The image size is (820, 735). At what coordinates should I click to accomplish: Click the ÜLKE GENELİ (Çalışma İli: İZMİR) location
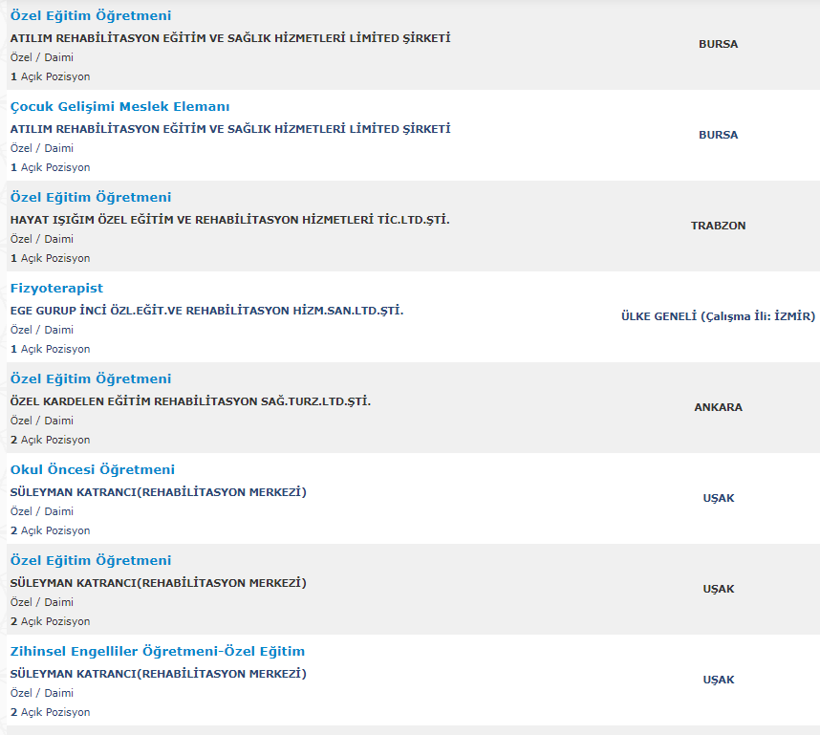point(718,317)
